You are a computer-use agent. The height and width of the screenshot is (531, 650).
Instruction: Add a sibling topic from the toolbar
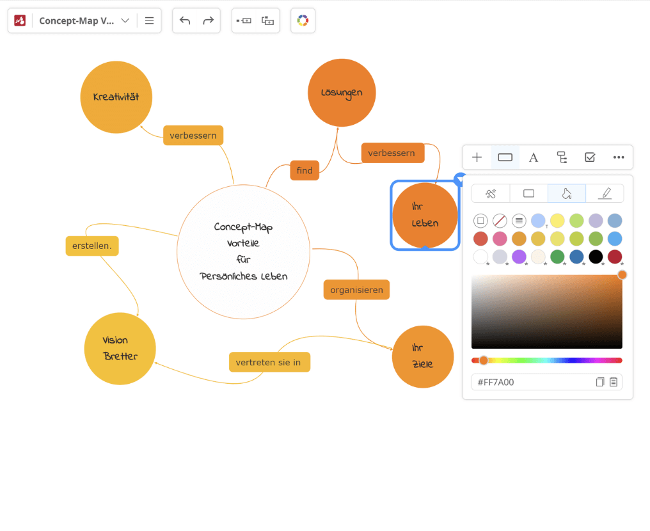[244, 20]
